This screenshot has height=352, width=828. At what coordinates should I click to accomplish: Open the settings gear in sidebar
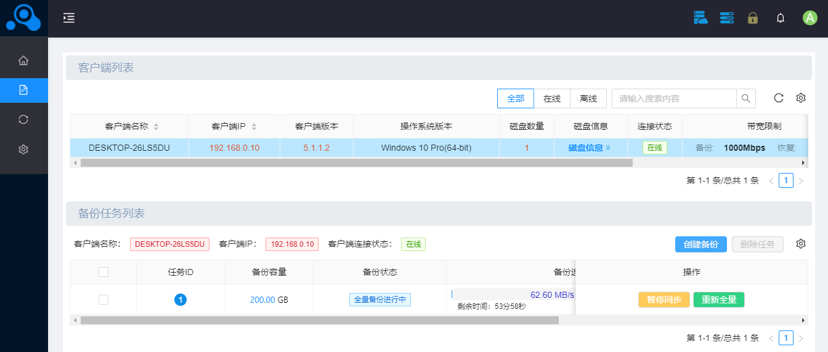(23, 149)
